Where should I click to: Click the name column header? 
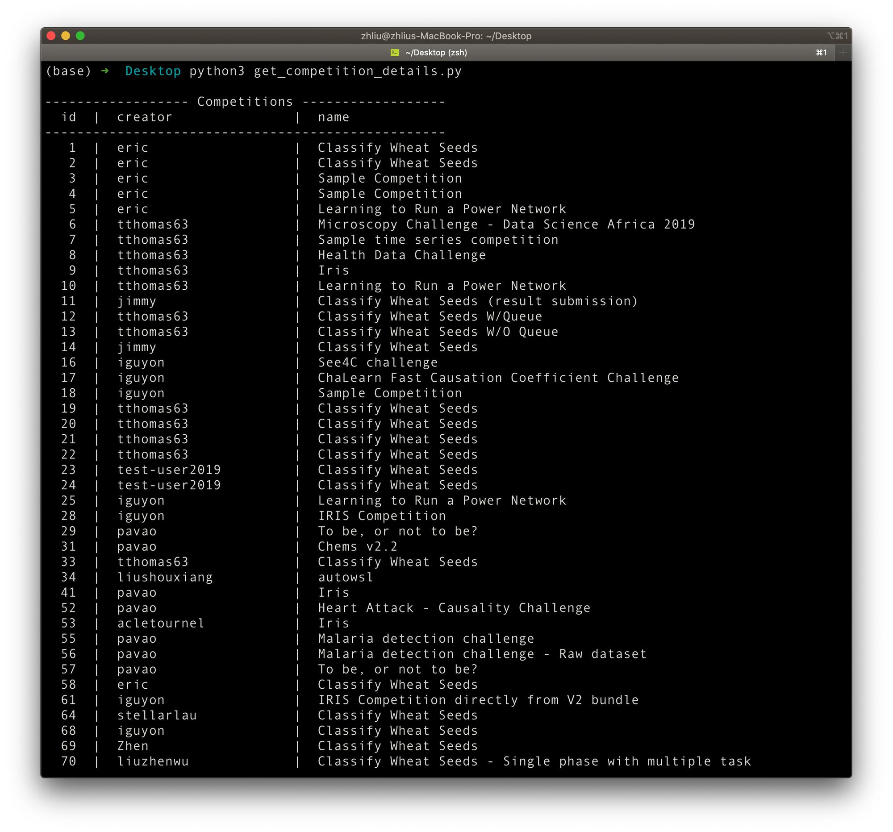[x=333, y=117]
